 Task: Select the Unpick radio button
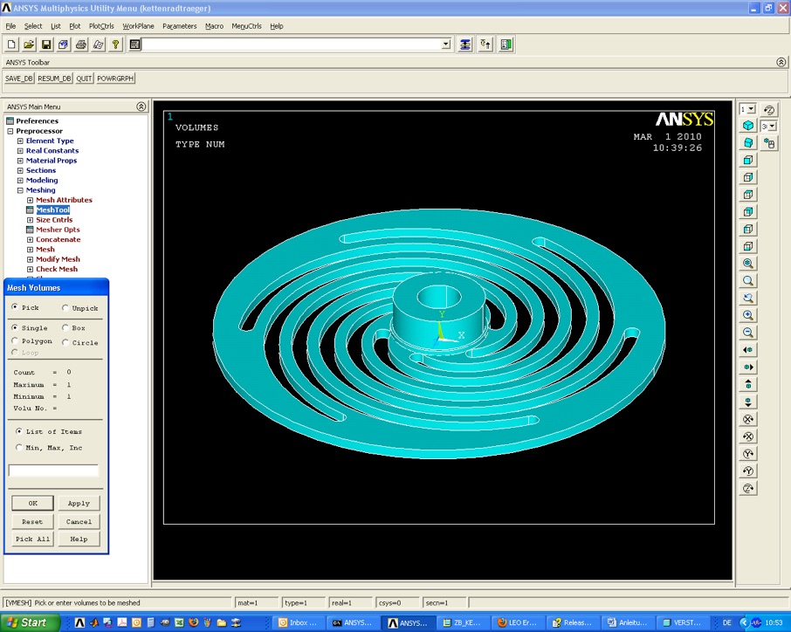click(x=65, y=307)
